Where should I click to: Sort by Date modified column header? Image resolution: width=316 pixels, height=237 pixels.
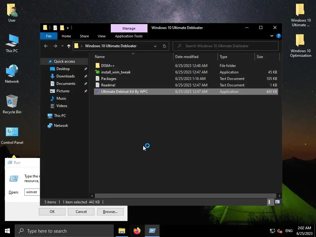(195, 57)
